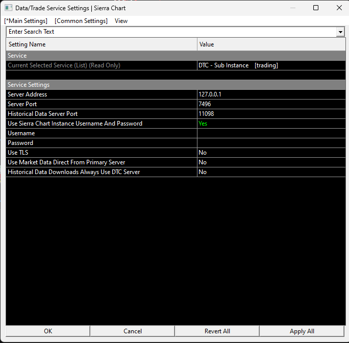The width and height of the screenshot is (349, 343).
Task: Select the Server Port value 7496
Action: click(271, 104)
